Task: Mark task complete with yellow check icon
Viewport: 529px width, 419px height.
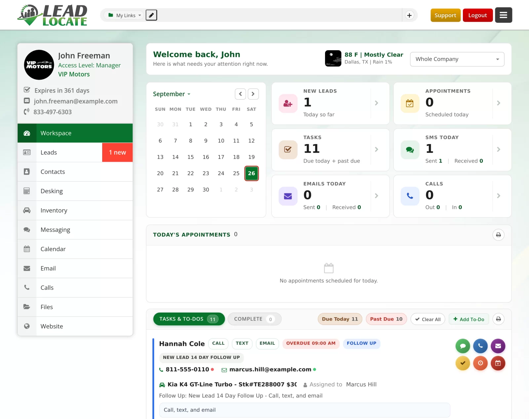Action: click(463, 363)
